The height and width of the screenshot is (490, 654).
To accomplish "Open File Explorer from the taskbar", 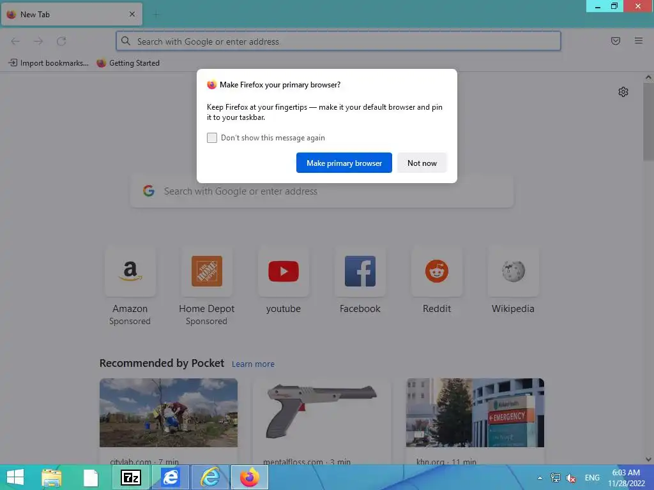I will click(x=52, y=477).
